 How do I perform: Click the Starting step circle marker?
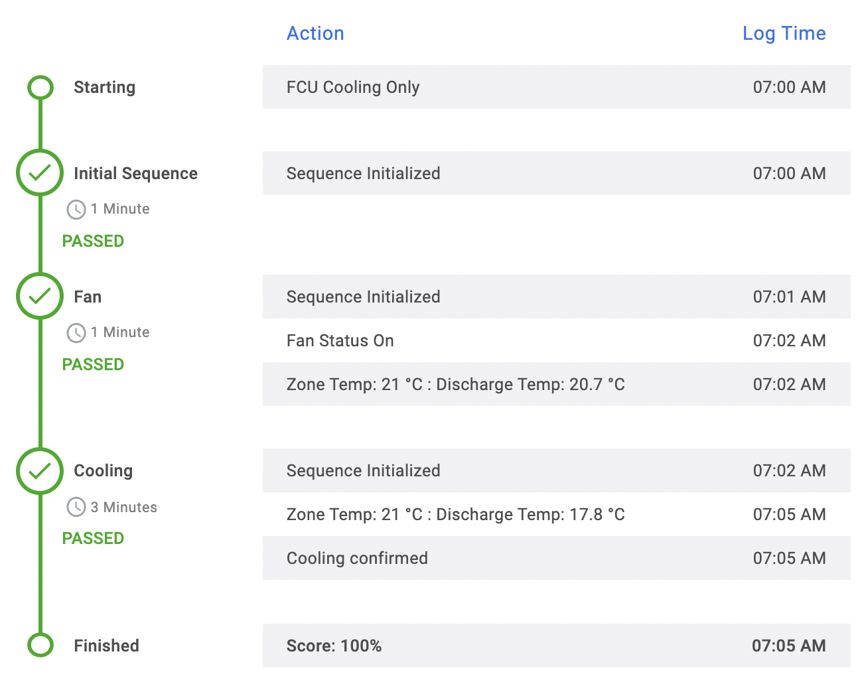pyautogui.click(x=40, y=88)
